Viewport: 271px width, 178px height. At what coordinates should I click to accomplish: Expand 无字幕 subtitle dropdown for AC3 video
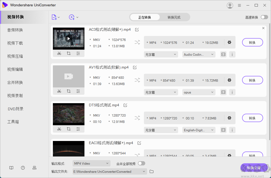(x=161, y=54)
